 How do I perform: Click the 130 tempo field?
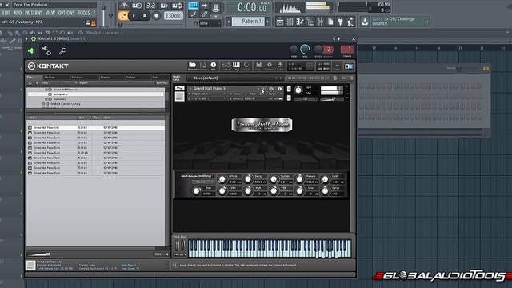coord(173,16)
